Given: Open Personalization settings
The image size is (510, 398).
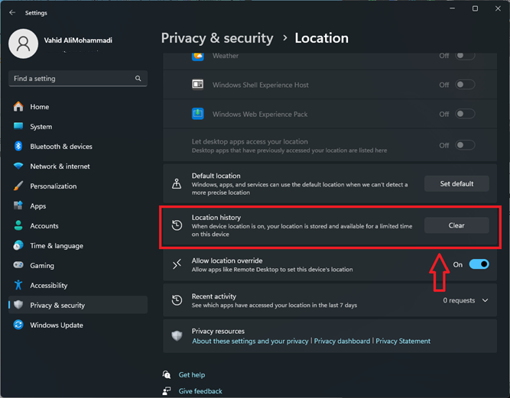Looking at the screenshot, I should pyautogui.click(x=78, y=186).
